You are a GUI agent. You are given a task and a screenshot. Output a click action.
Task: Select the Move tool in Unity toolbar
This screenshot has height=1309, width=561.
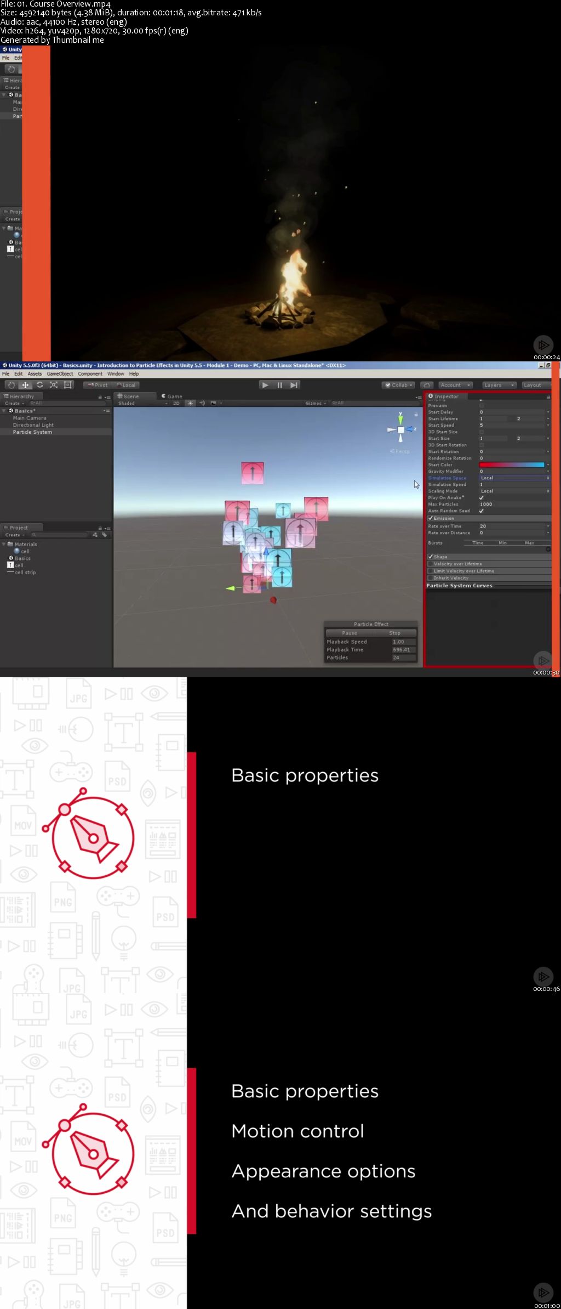tap(25, 385)
